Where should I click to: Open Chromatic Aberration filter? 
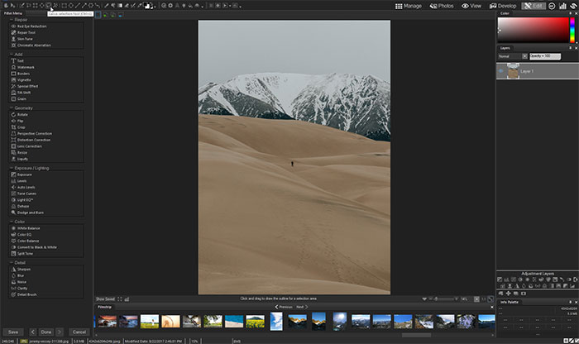pos(31,45)
